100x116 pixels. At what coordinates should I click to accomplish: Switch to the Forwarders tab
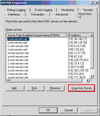38,14
